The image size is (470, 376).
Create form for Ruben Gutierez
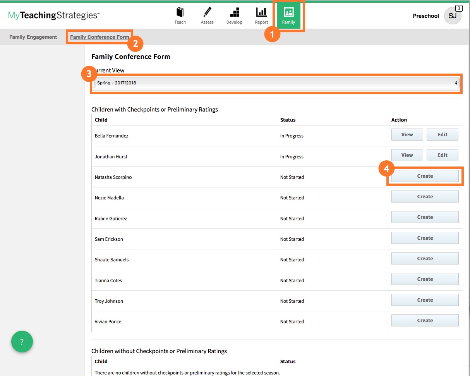425,217
